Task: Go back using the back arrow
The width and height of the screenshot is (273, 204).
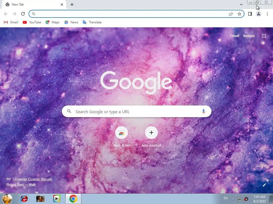Action: [6, 14]
